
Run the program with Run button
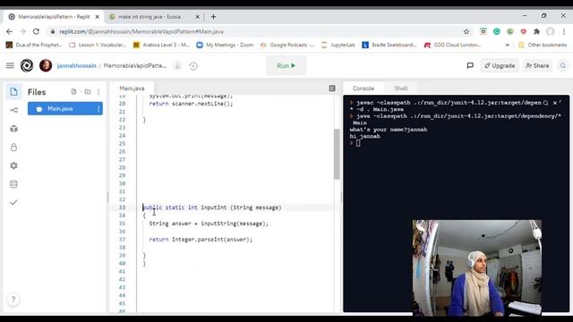(286, 65)
